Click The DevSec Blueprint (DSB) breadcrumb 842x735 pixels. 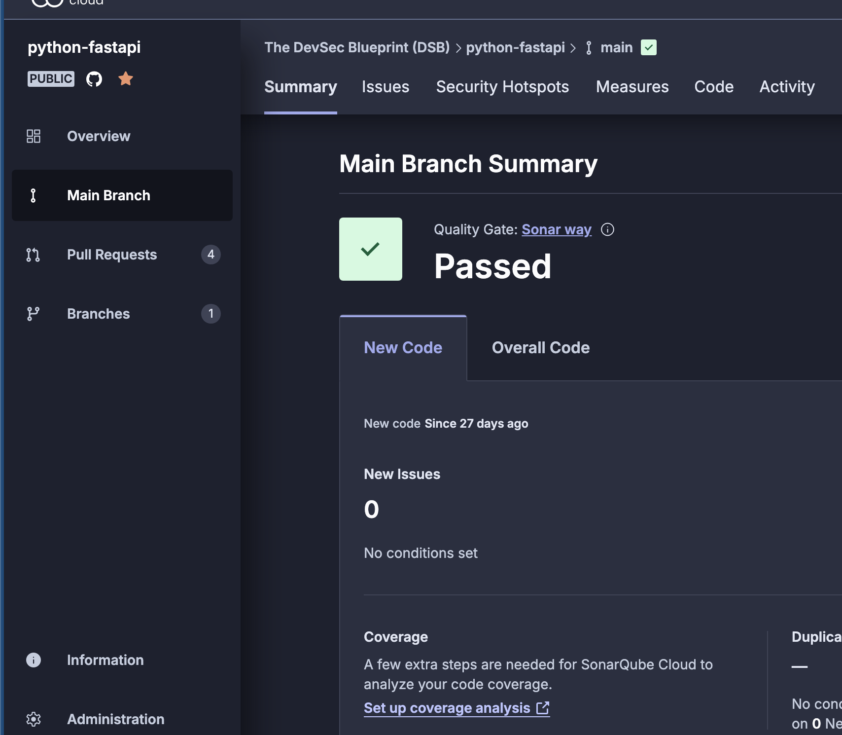tap(357, 47)
